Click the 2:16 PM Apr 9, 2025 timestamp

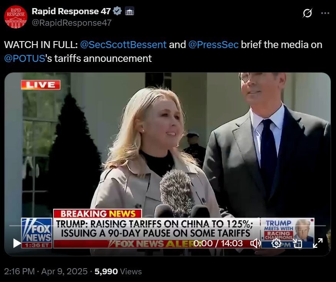[x=46, y=271]
